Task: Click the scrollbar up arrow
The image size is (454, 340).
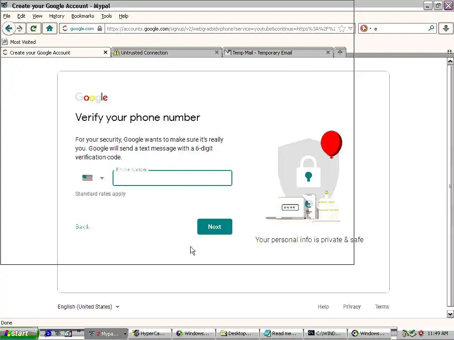Action: (450, 61)
